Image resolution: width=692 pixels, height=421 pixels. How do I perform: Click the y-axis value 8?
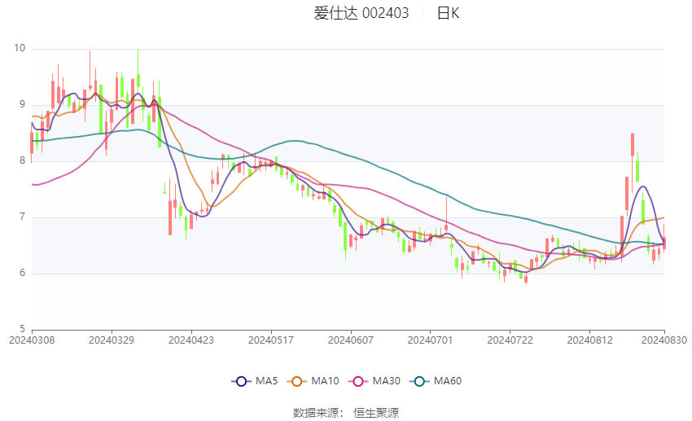coord(23,160)
